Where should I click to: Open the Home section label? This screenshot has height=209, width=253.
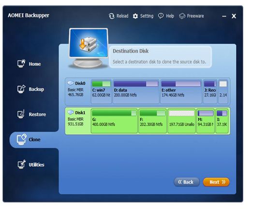pyautogui.click(x=35, y=64)
